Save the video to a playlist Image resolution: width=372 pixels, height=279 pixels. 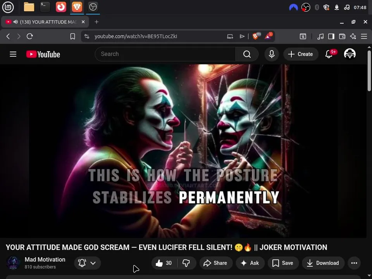coord(283,263)
